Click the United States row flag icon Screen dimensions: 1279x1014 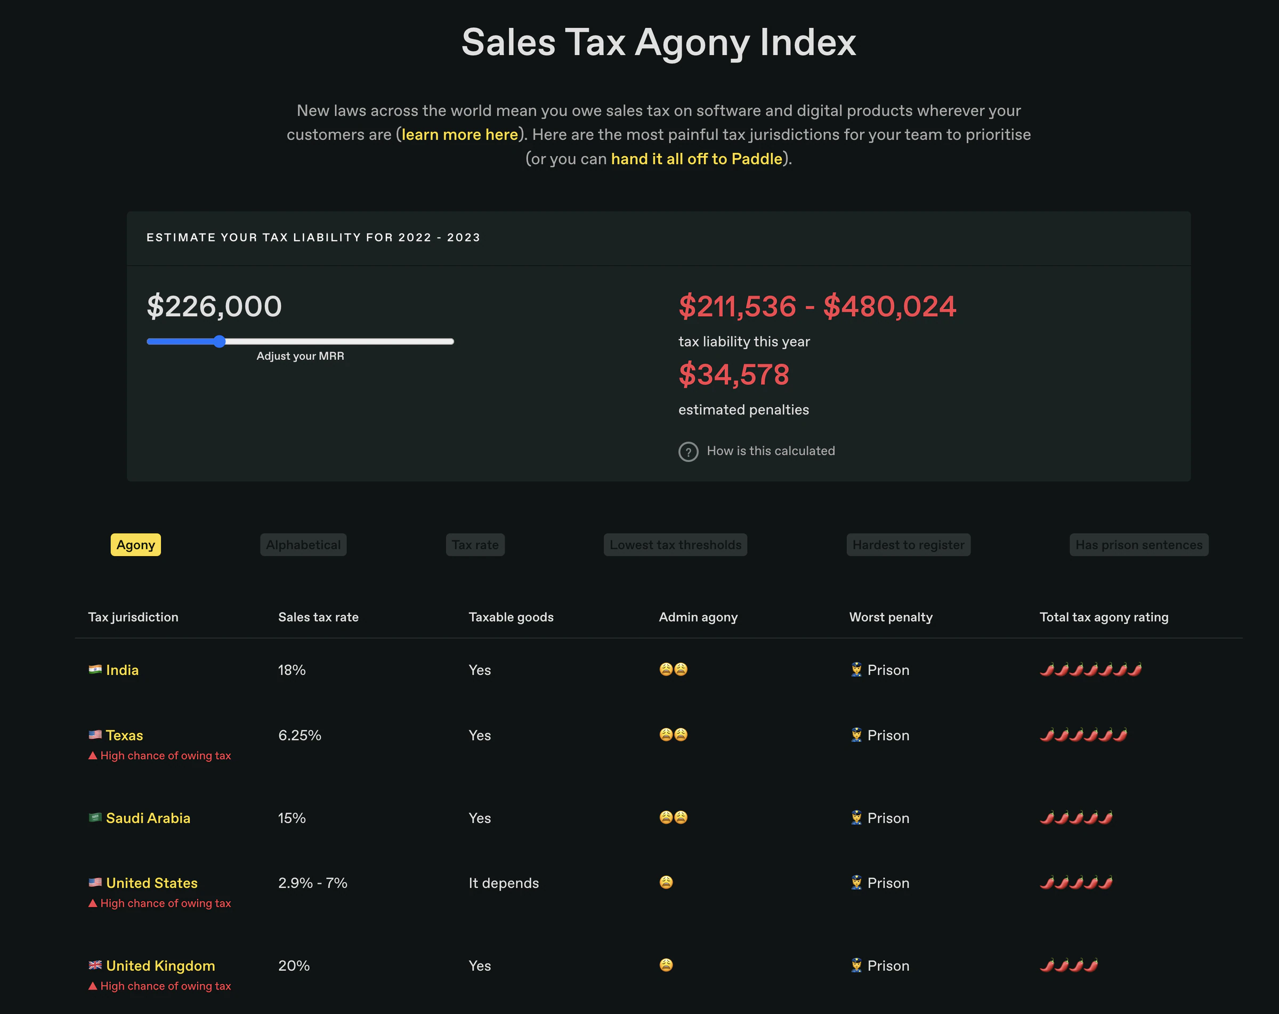[x=95, y=883]
